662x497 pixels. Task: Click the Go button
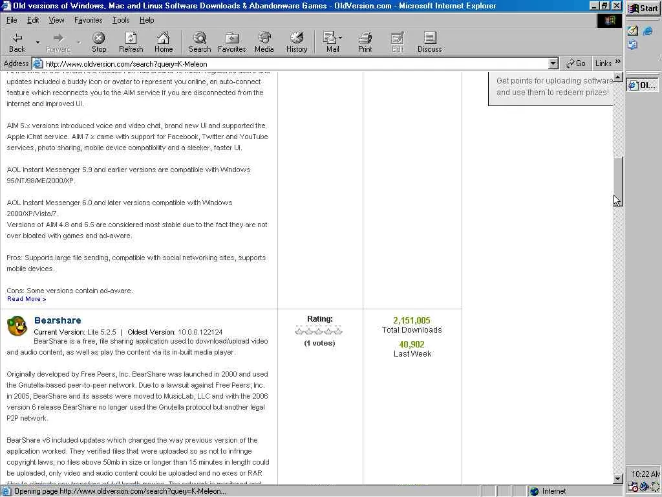pyautogui.click(x=576, y=63)
